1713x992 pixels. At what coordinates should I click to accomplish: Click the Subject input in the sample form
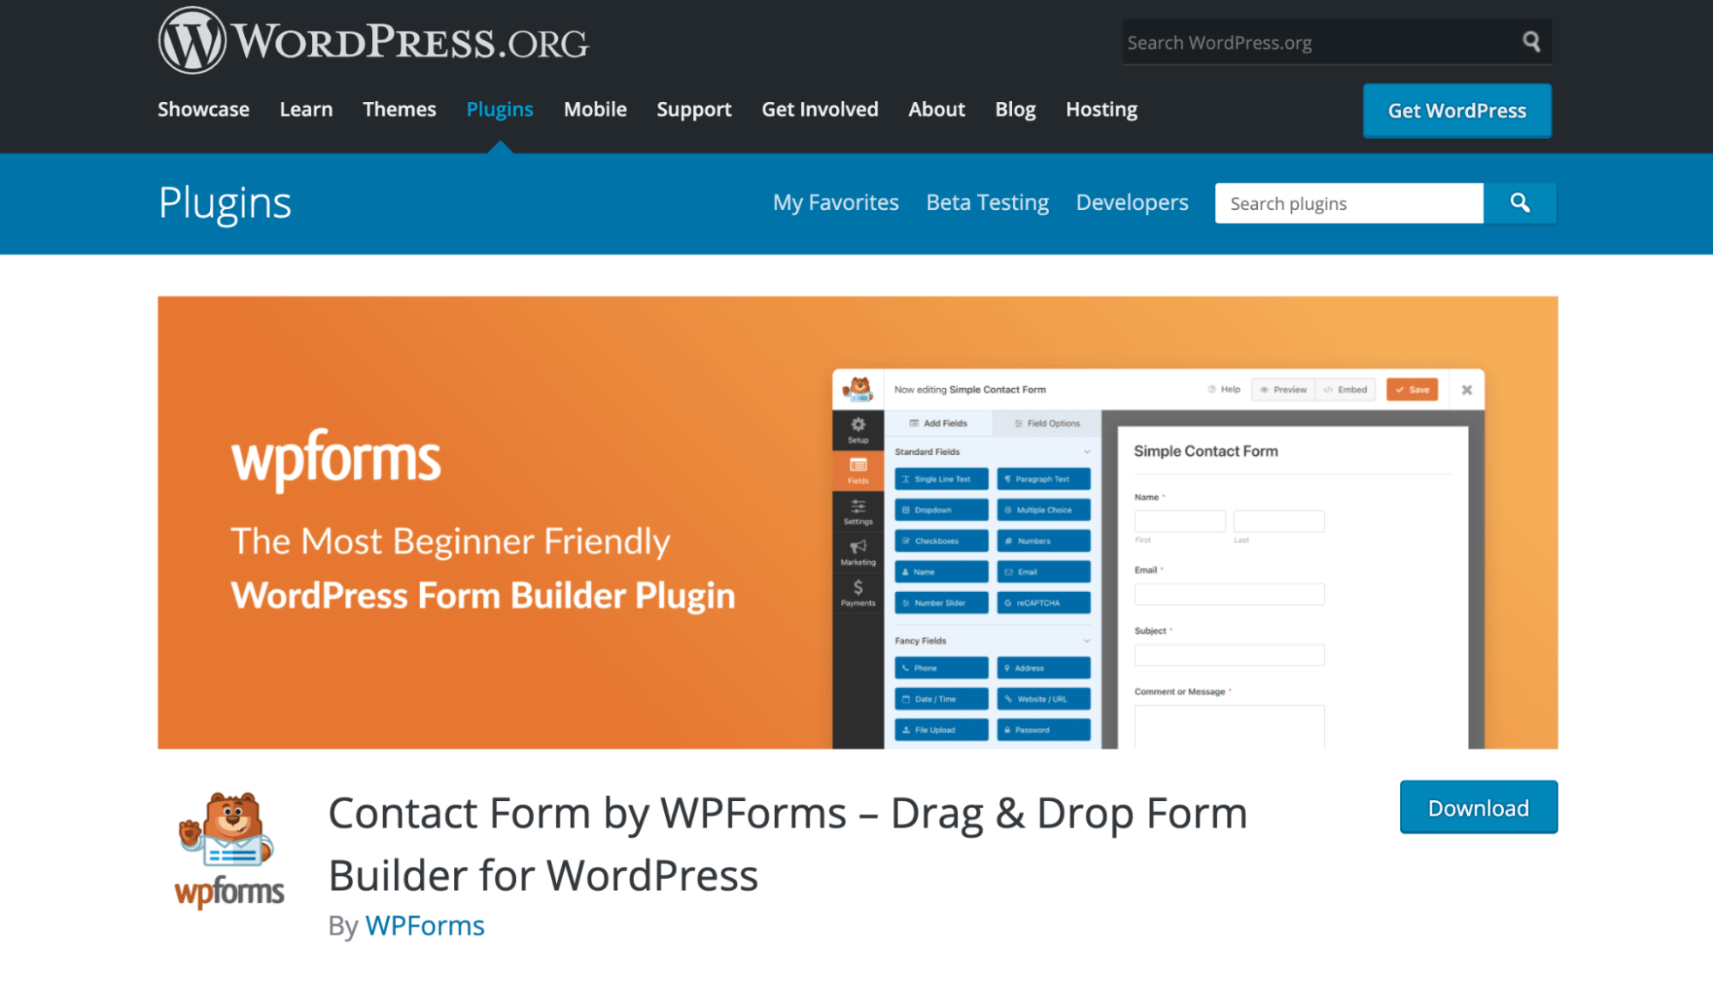coord(1229,654)
